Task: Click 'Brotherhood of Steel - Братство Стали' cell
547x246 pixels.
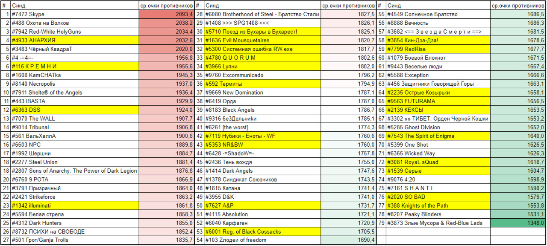Action: [x=262, y=14]
